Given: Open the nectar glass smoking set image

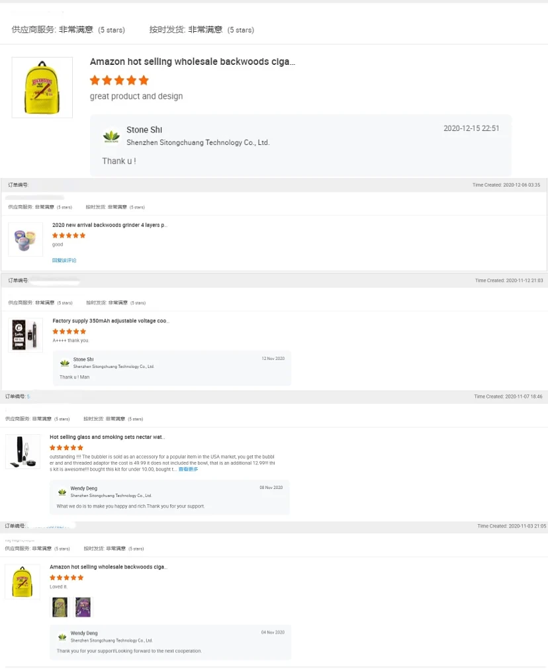Looking at the screenshot, I should point(23,451).
